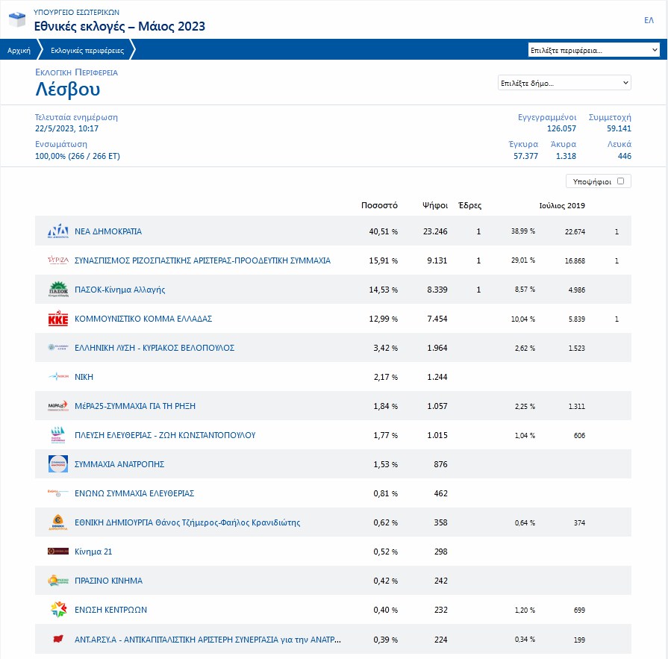
Task: Open the ΝΕΑ ΔΗΜΟΚΡΑΤΙΑ party link
Action: coord(108,231)
